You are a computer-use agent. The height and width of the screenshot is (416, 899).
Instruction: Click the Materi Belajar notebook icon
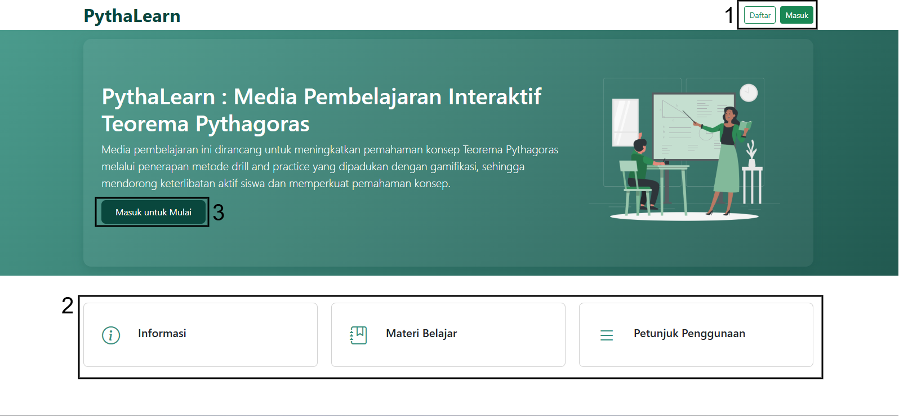point(358,335)
